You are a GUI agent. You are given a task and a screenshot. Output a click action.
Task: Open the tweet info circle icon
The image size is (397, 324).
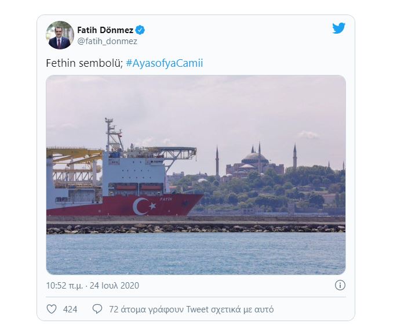point(340,285)
